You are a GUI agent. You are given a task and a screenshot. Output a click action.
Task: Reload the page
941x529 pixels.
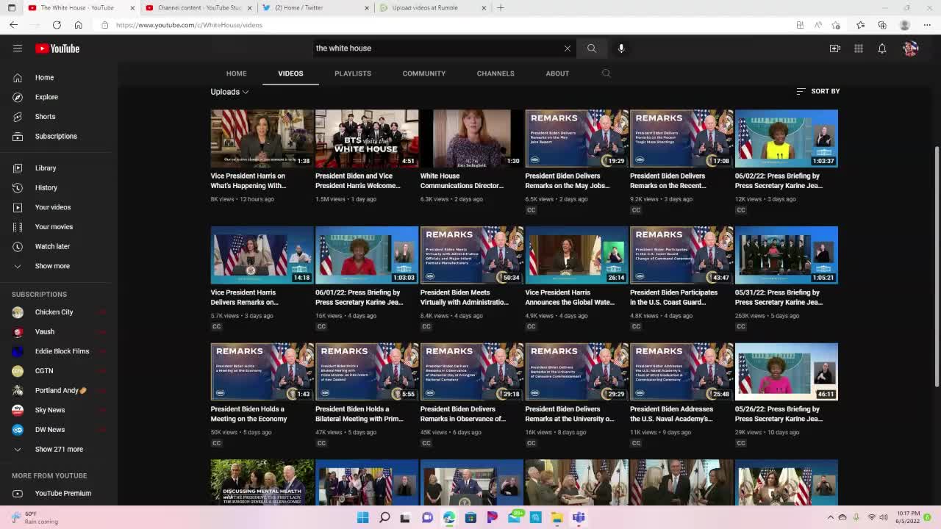pyautogui.click(x=57, y=25)
